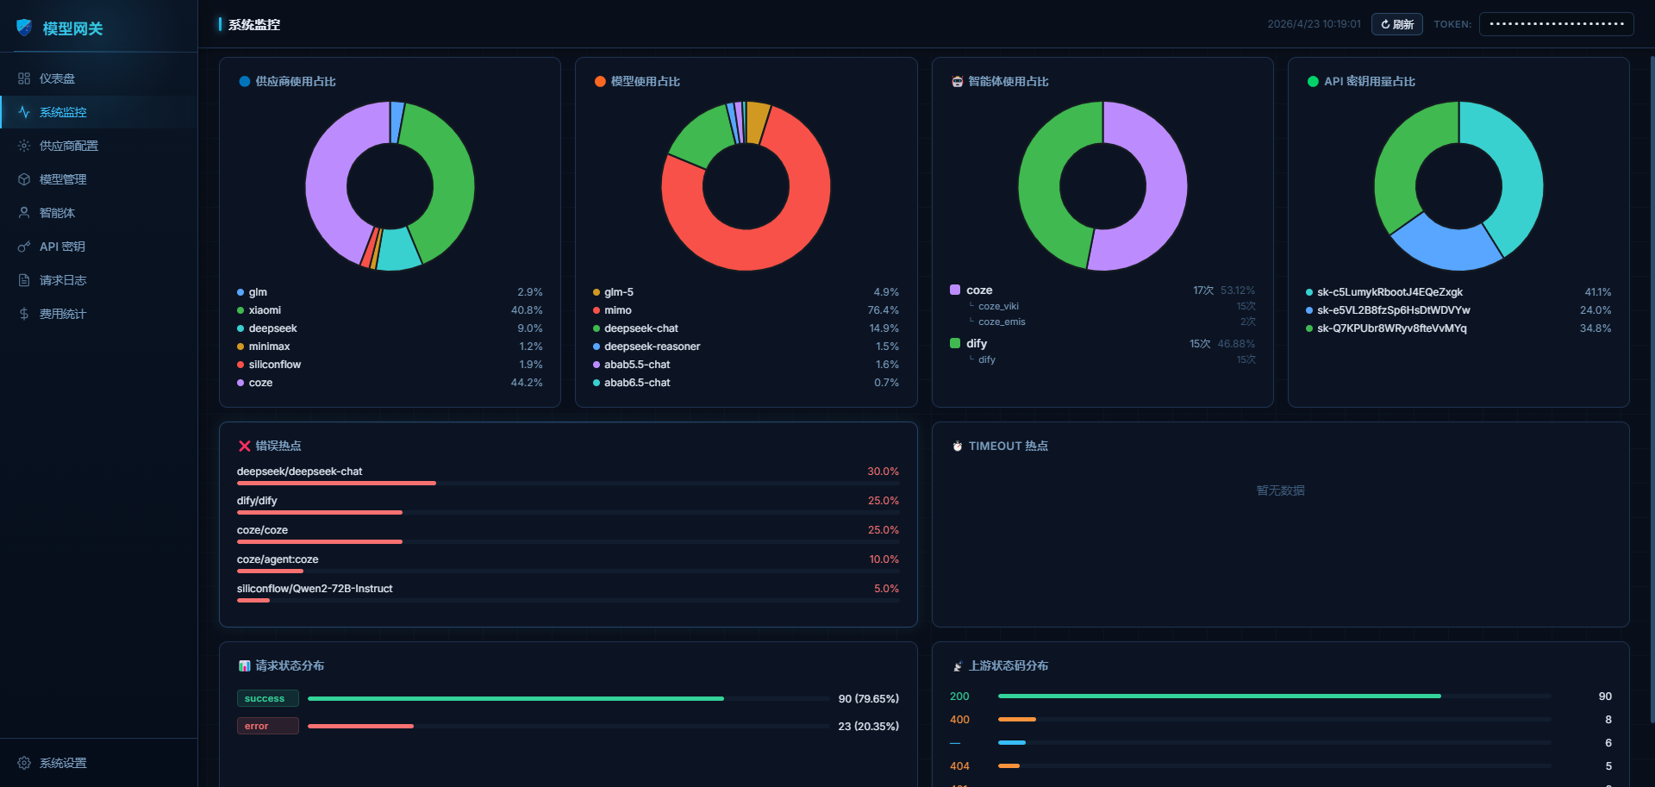Image resolution: width=1655 pixels, height=787 pixels.
Task: Toggle the xiaomi legend entry
Action: point(390,310)
